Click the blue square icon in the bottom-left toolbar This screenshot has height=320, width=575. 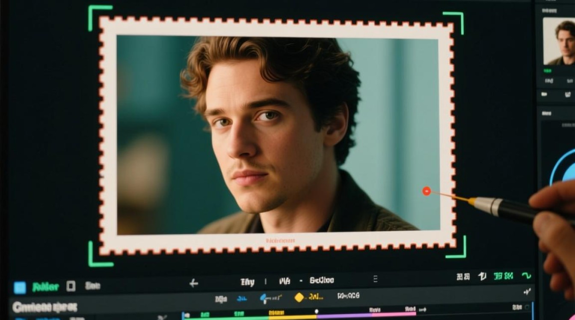tap(20, 287)
